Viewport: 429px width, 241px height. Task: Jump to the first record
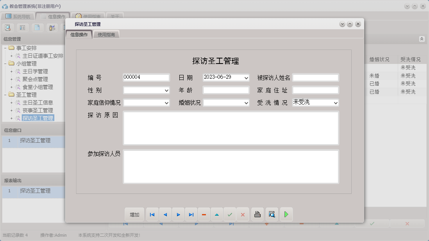(x=152, y=214)
